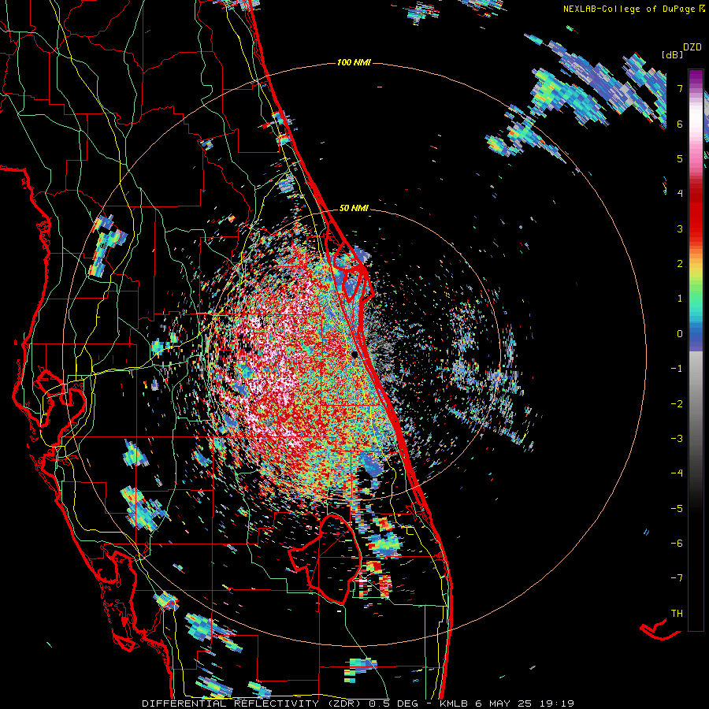Click the DIFFERENTIAL REFLECTIVITY (ZDR) caption text
709x709 pixels.
pyautogui.click(x=253, y=703)
